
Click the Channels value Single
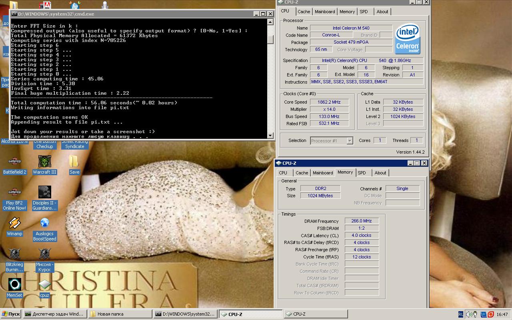coord(402,188)
